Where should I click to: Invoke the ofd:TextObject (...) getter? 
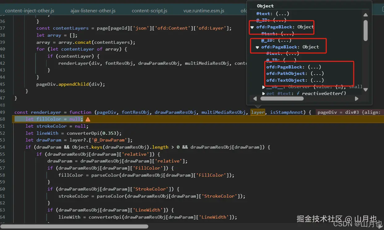[x=317, y=80]
